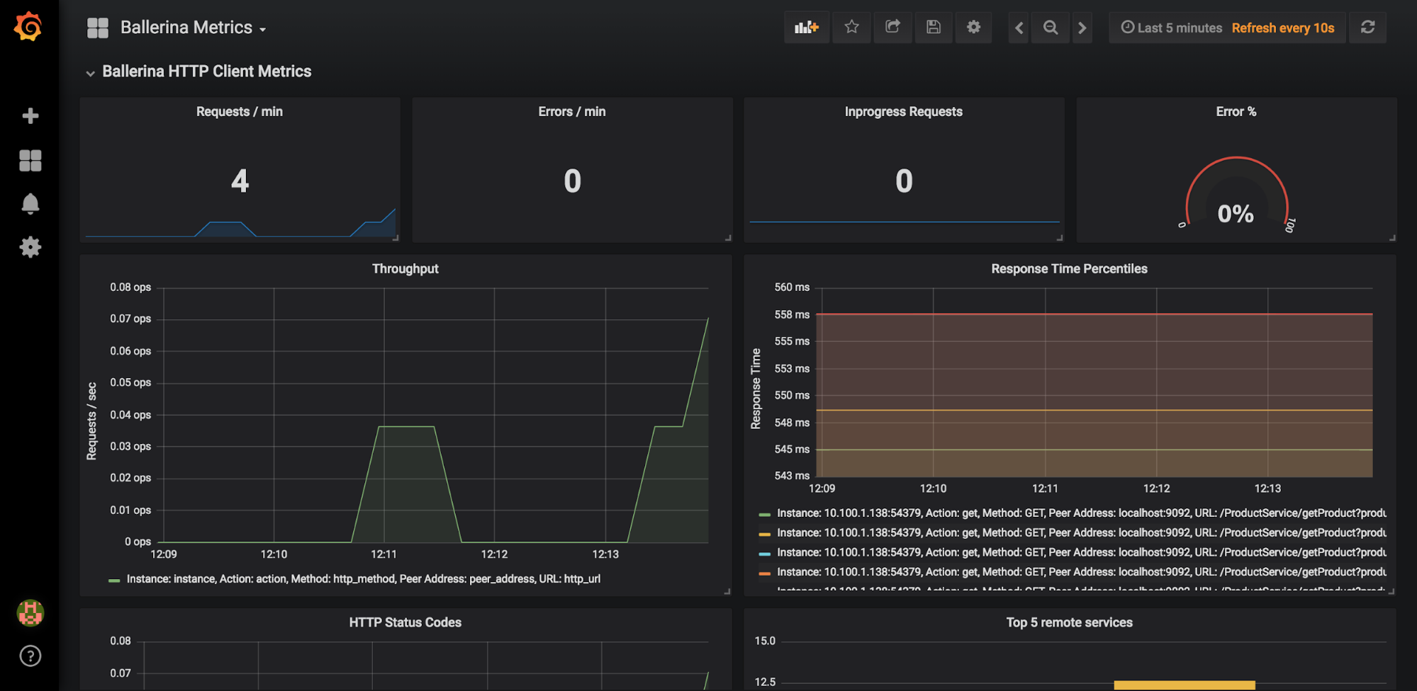
Task: Save the dashboard with the disk icon
Action: [934, 28]
